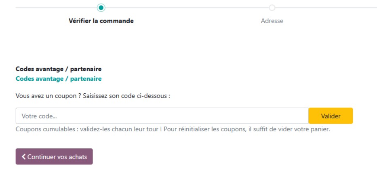The width and height of the screenshot is (377, 177).
Task: Click the left chevron icon in Continuer button
Action: click(23, 157)
